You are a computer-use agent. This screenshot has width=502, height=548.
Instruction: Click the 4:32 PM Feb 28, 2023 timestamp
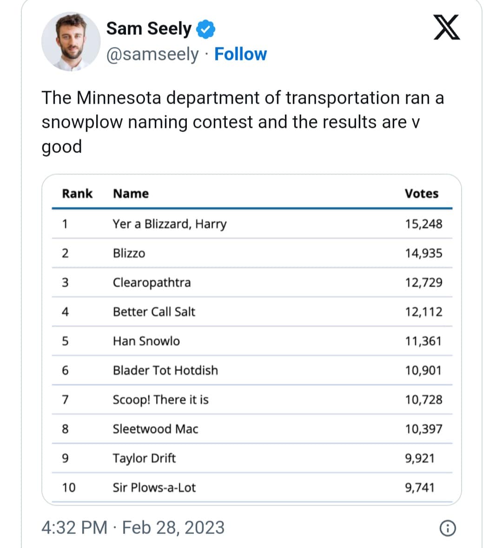tap(133, 528)
